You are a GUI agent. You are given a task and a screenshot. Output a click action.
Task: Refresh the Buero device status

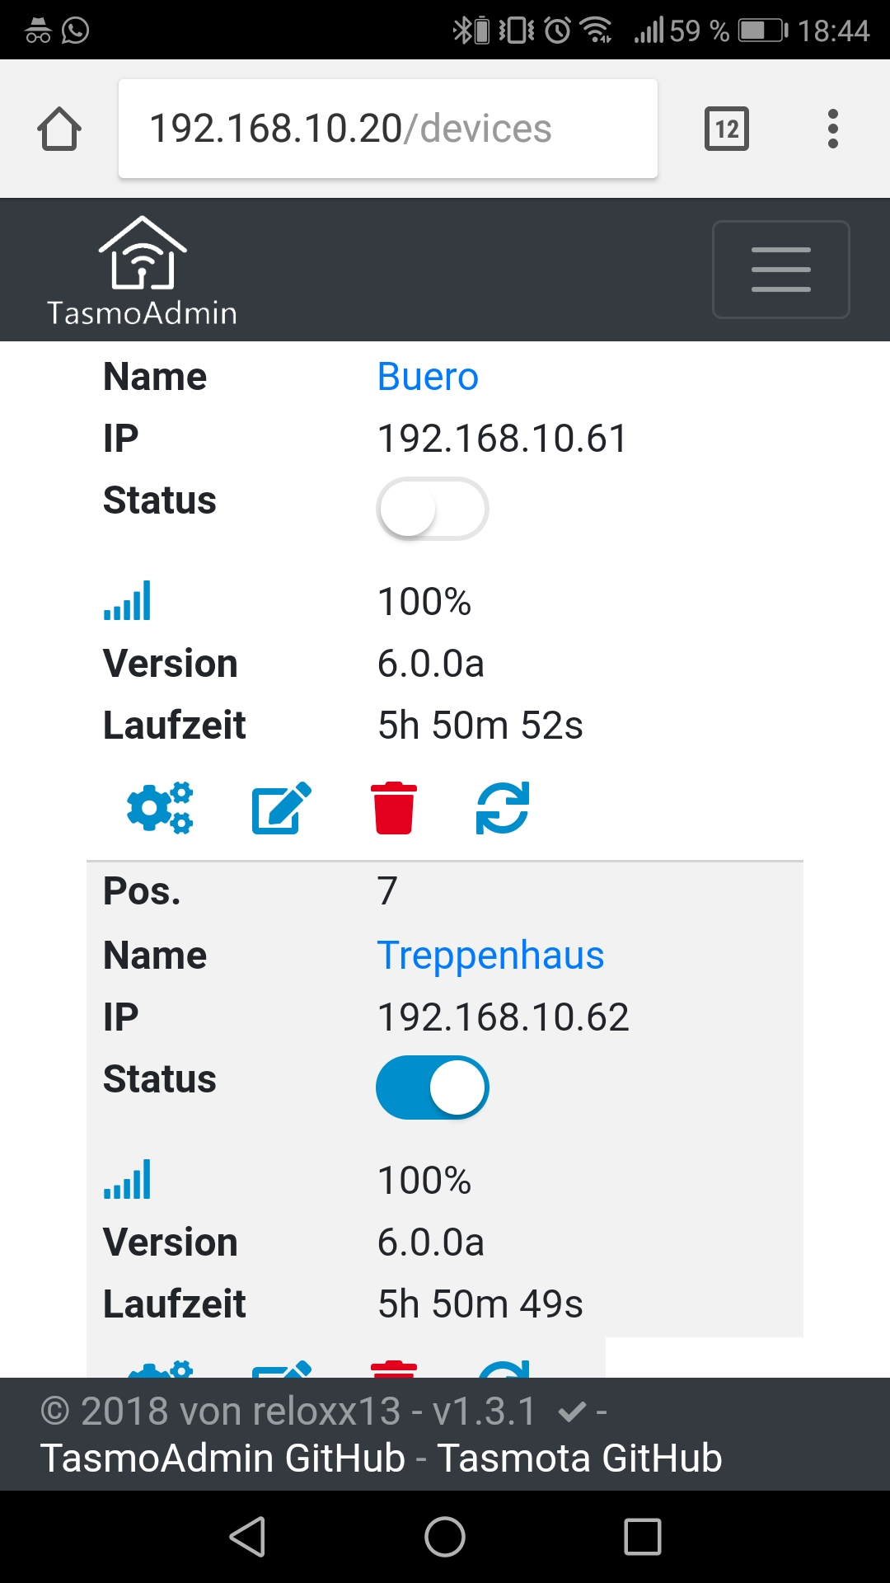click(502, 807)
